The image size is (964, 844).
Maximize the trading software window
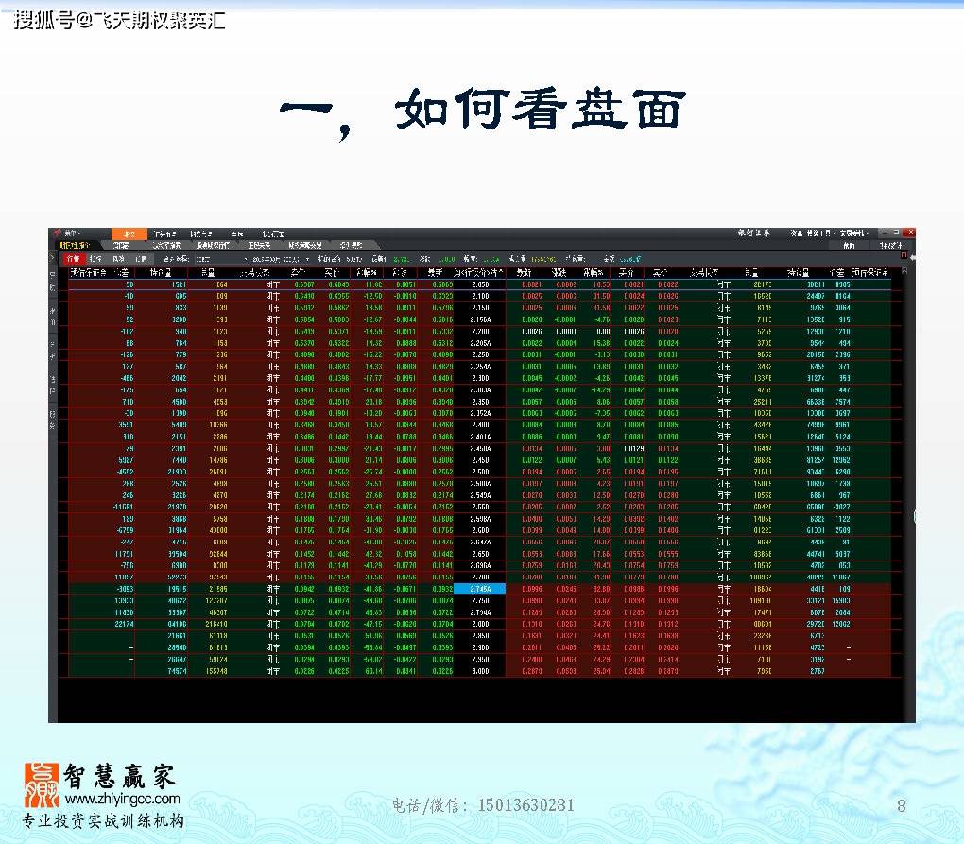click(x=896, y=233)
